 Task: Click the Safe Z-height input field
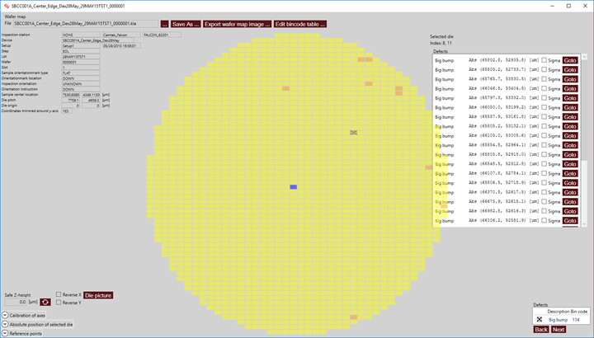point(16,303)
